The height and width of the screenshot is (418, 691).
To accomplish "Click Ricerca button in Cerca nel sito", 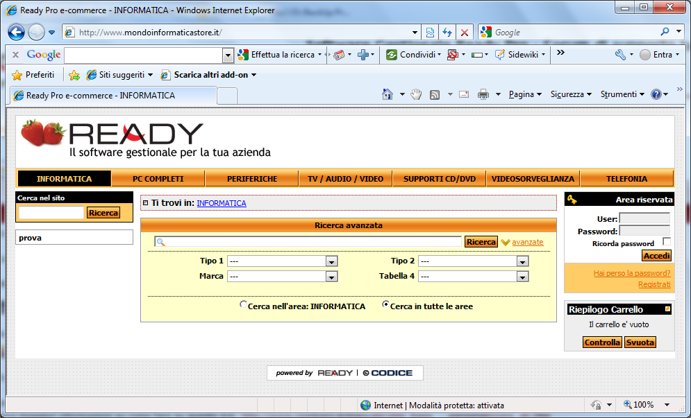I will click(x=103, y=213).
